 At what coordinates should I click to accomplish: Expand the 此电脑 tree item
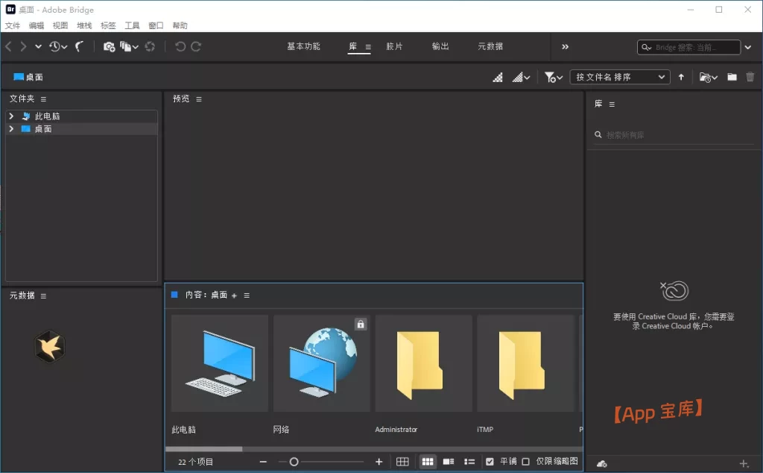coord(10,116)
